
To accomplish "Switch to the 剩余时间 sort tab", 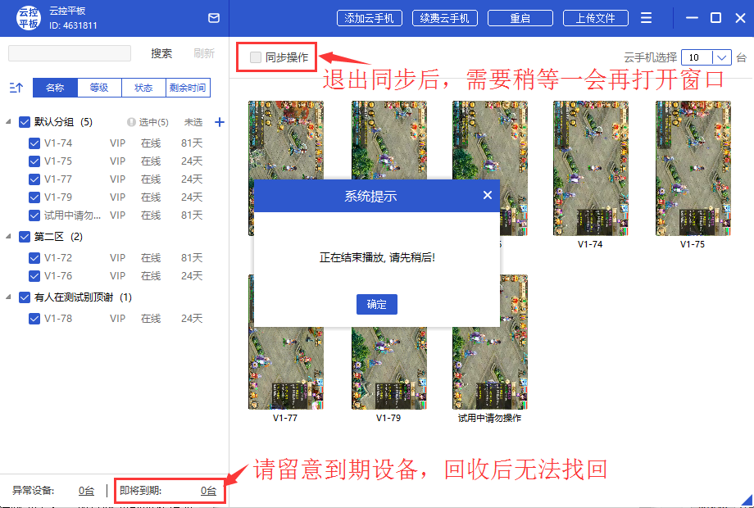I will [x=188, y=88].
